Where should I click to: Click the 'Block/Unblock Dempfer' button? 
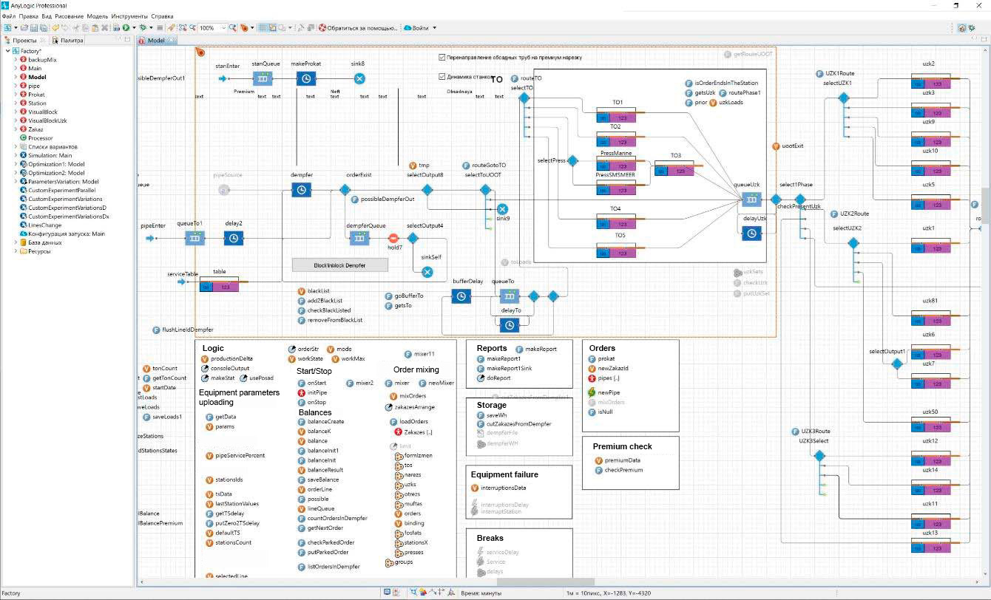point(339,265)
